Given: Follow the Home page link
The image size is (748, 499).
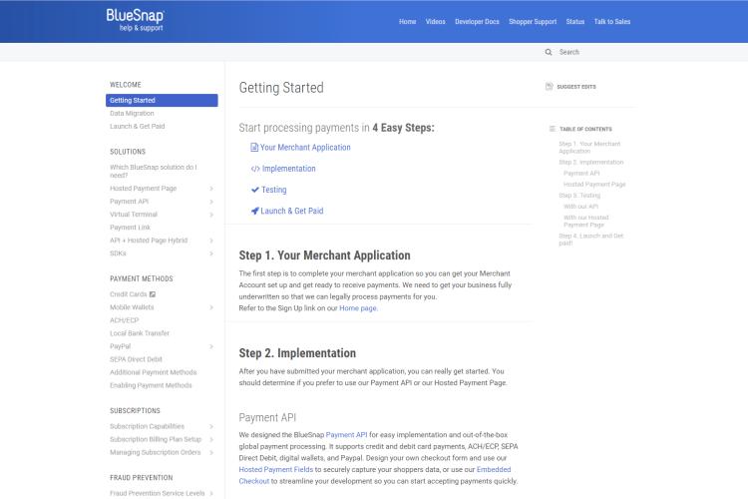Looking at the screenshot, I should (358, 308).
